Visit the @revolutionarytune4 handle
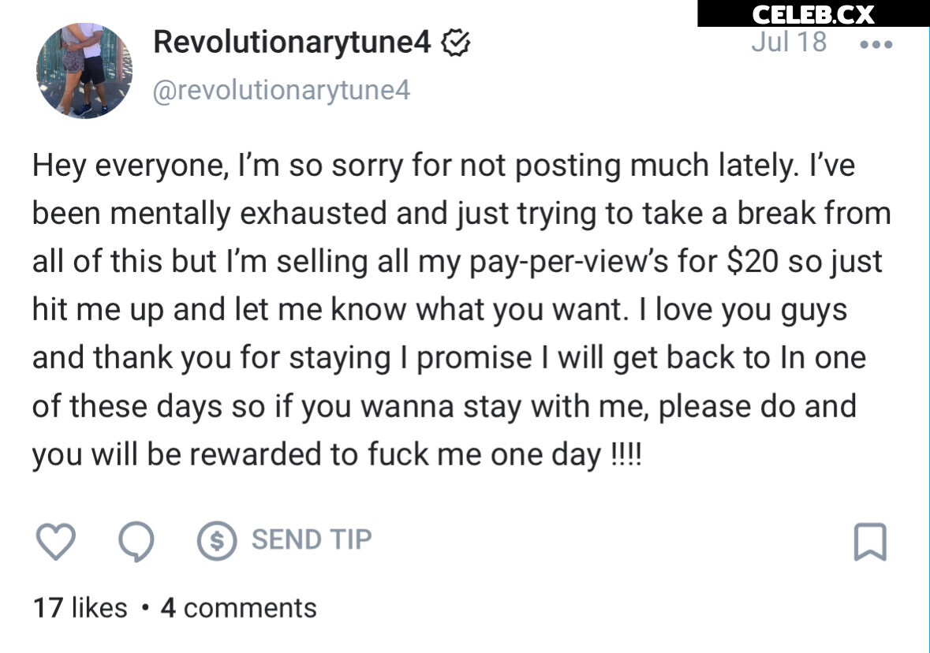 (282, 90)
